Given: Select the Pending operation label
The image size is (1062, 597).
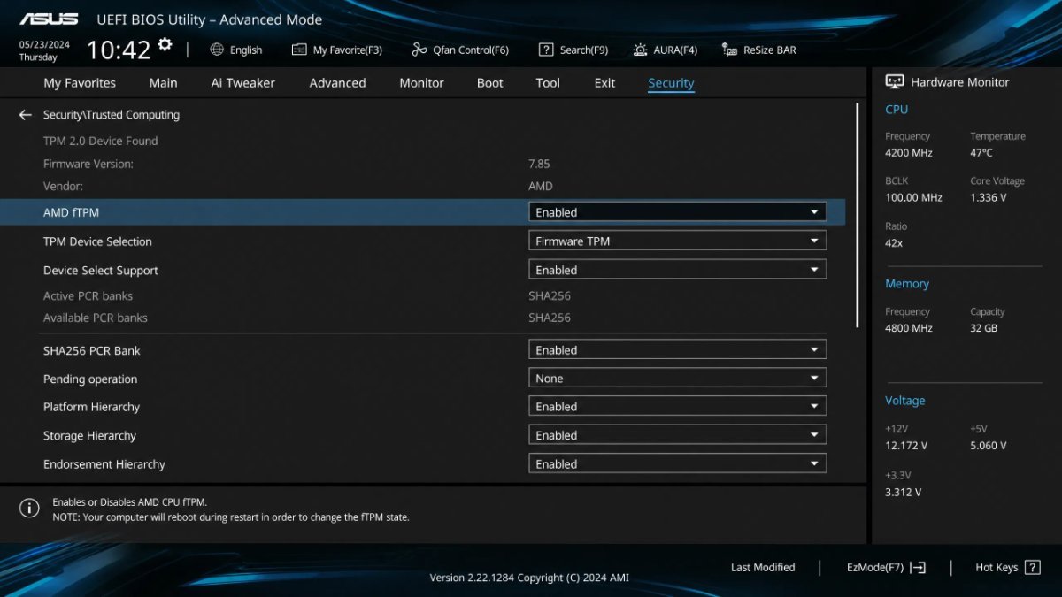Looking at the screenshot, I should pos(90,379).
